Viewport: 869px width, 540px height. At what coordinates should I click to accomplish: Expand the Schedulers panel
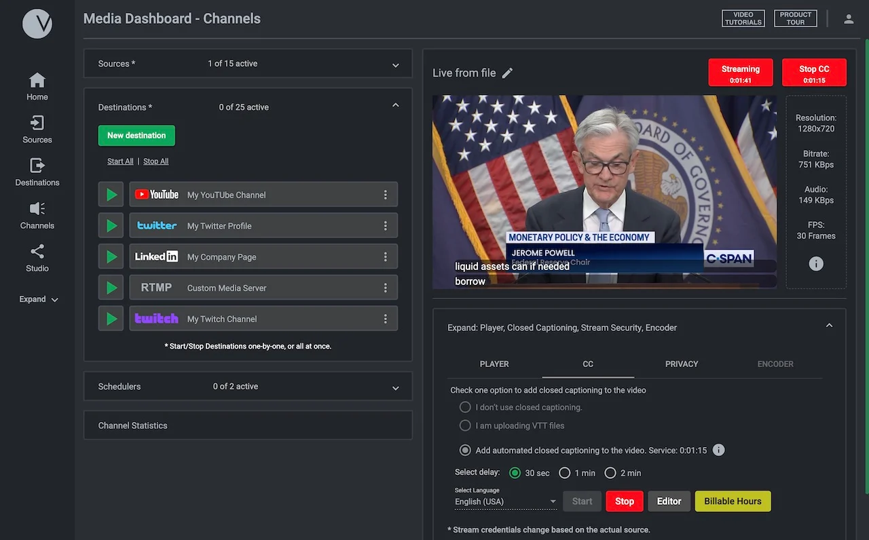pyautogui.click(x=395, y=388)
